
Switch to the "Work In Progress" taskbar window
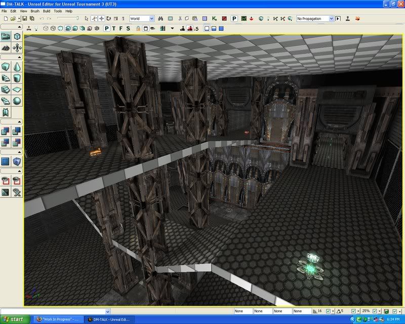pos(59,319)
